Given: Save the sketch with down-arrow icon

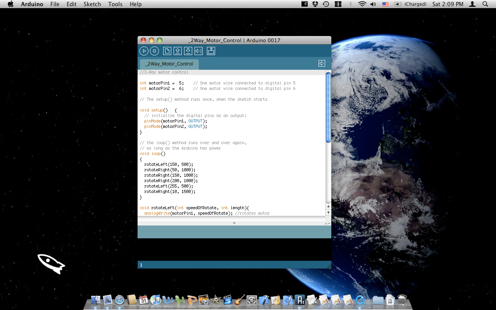Looking at the screenshot, I should pyautogui.click(x=188, y=51).
